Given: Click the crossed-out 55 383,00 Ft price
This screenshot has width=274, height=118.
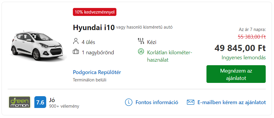Looking at the screenshot, I should tap(252, 37).
